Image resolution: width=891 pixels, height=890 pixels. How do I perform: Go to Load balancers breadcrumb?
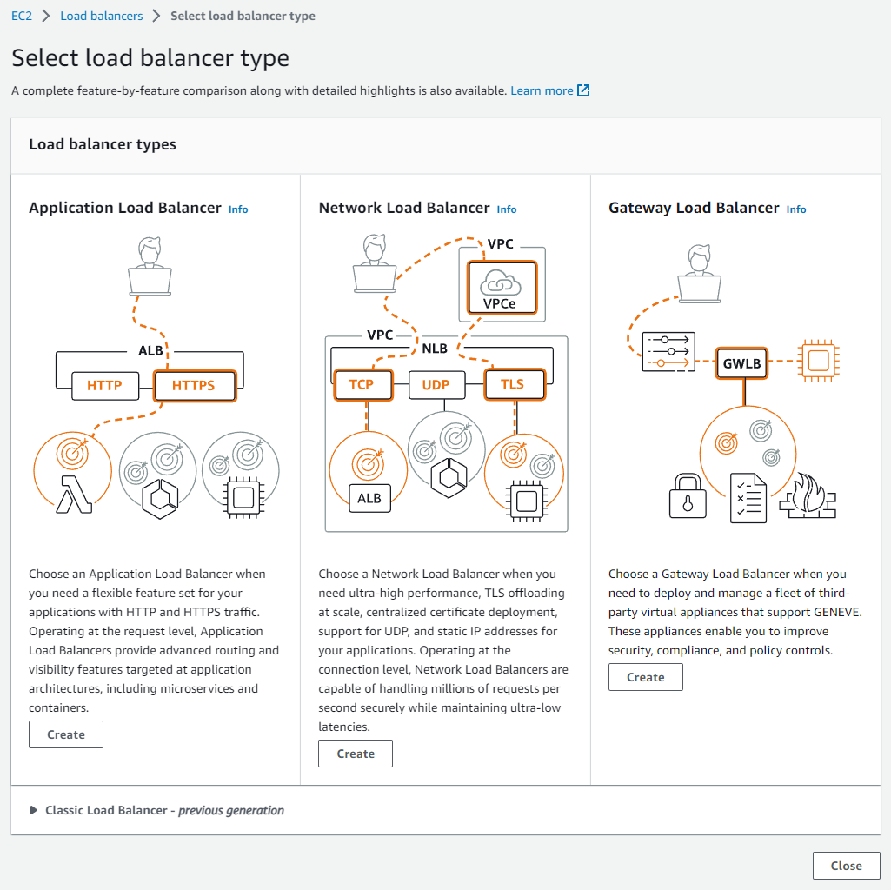pyautogui.click(x=101, y=16)
